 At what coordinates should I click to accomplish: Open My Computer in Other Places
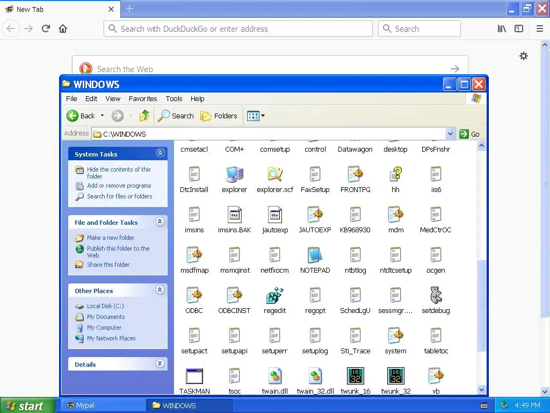coord(104,327)
